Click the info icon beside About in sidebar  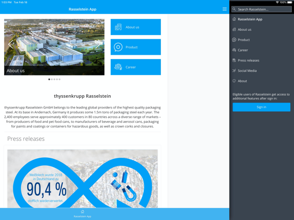point(234,81)
